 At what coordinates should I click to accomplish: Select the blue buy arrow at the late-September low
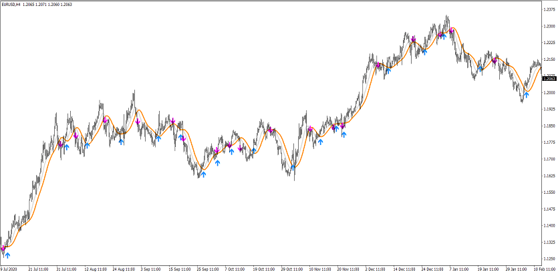pos(203,174)
